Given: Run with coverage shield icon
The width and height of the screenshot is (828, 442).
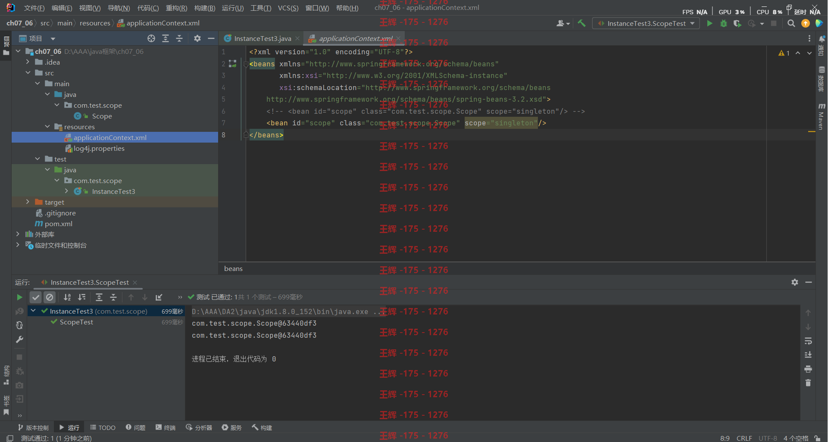Looking at the screenshot, I should [x=737, y=23].
